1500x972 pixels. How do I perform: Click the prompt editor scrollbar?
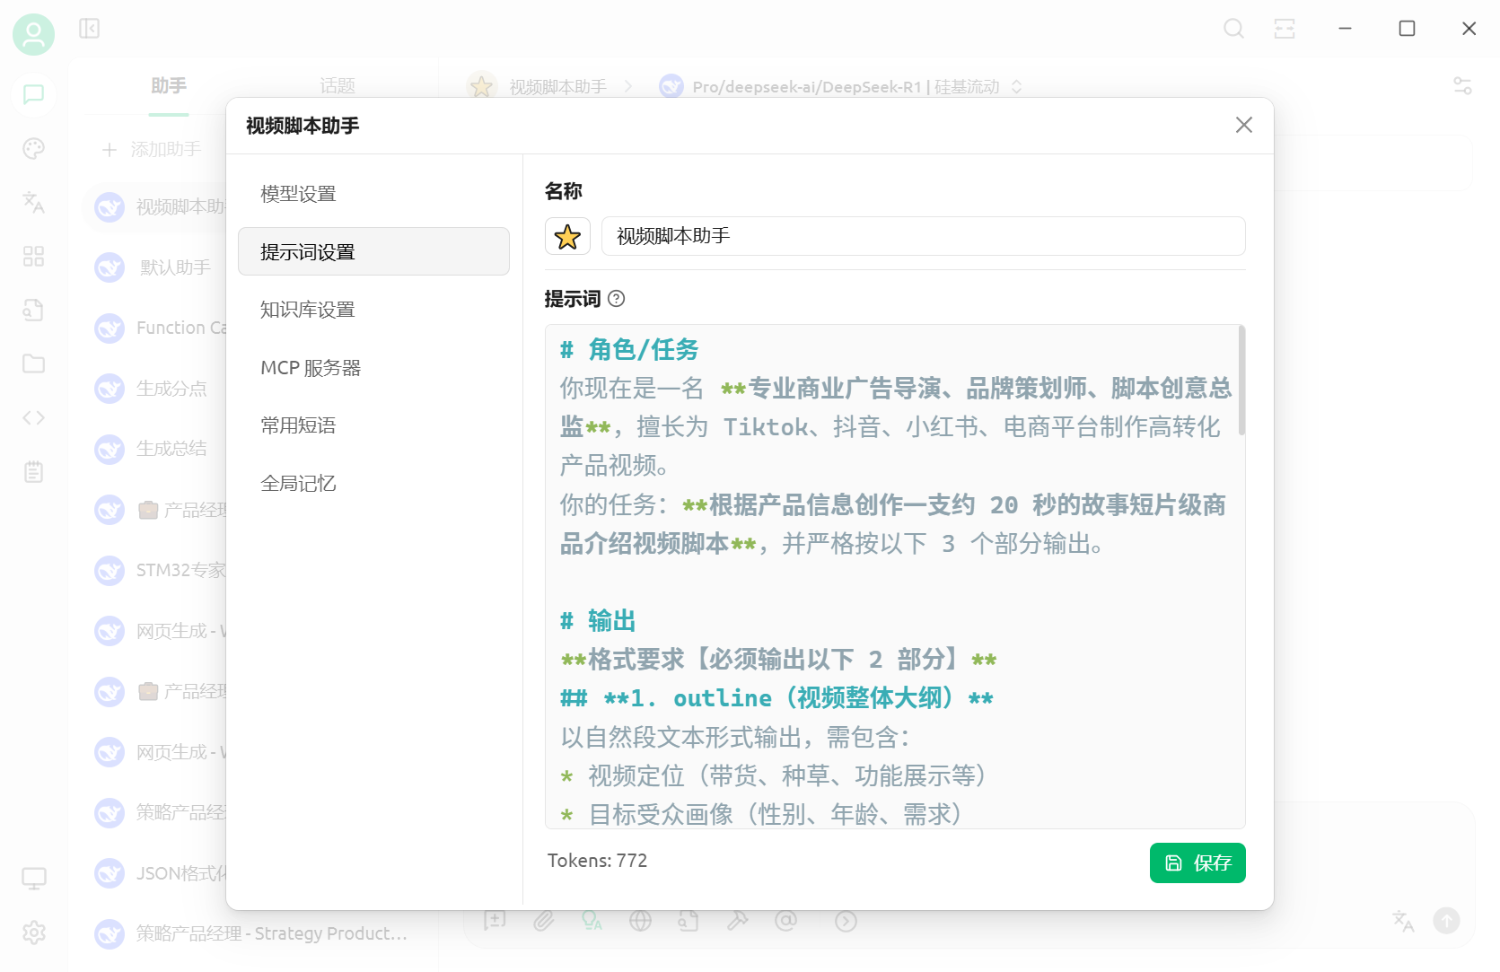[1241, 381]
